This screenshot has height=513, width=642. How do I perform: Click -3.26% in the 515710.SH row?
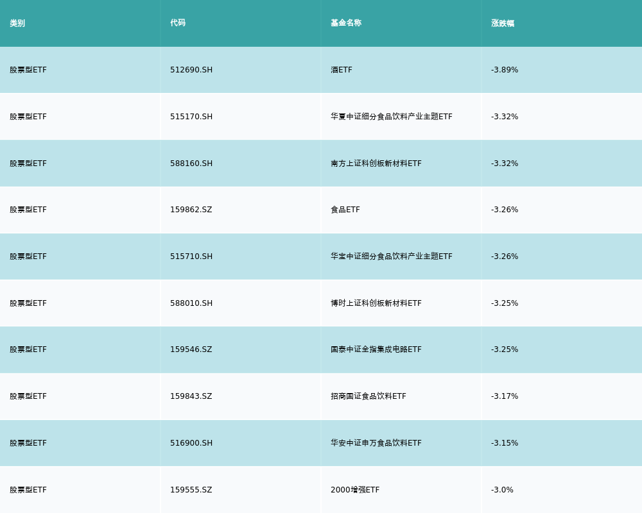(505, 256)
